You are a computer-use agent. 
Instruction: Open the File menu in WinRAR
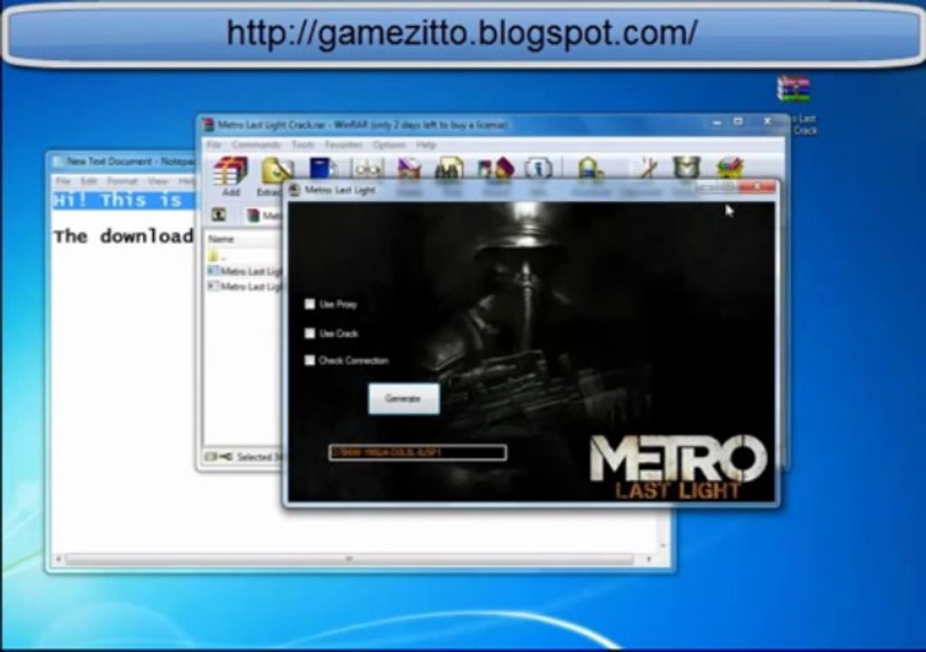pyautogui.click(x=214, y=145)
